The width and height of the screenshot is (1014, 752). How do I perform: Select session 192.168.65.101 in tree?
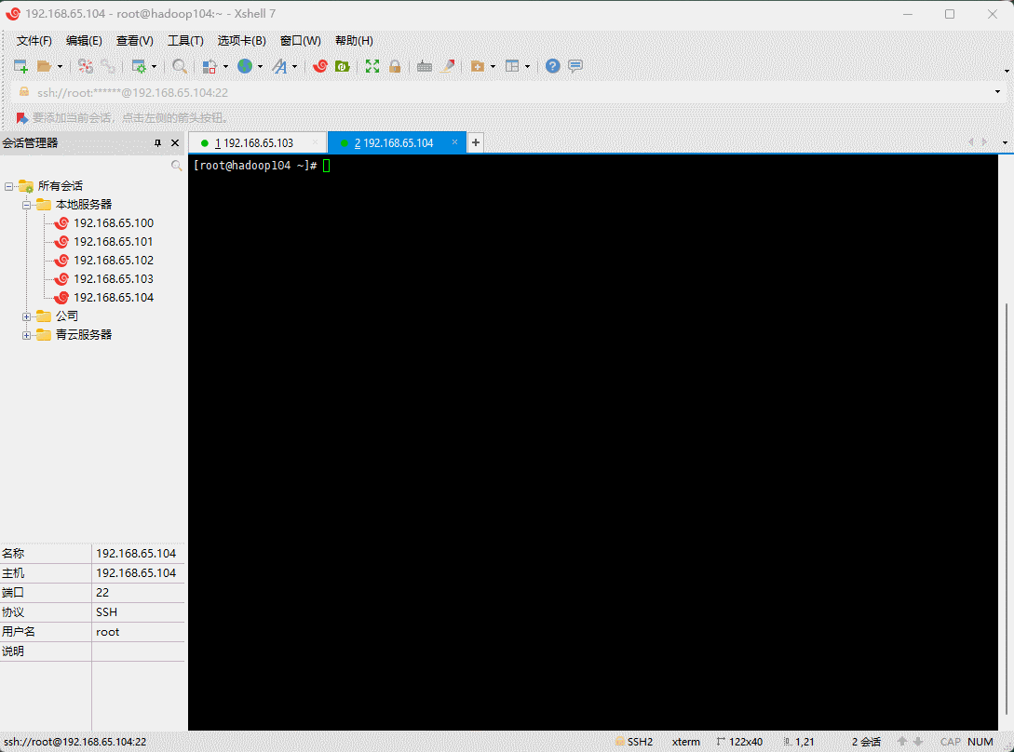click(114, 242)
